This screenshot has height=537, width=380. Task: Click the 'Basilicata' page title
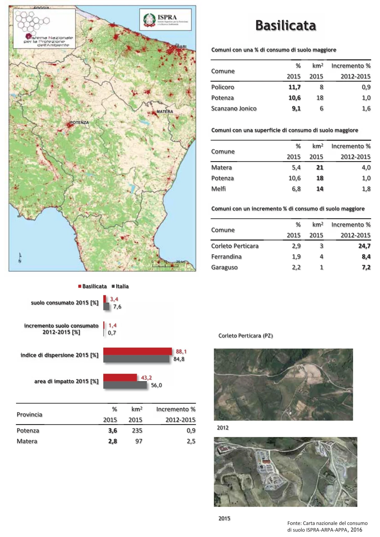pos(286,25)
